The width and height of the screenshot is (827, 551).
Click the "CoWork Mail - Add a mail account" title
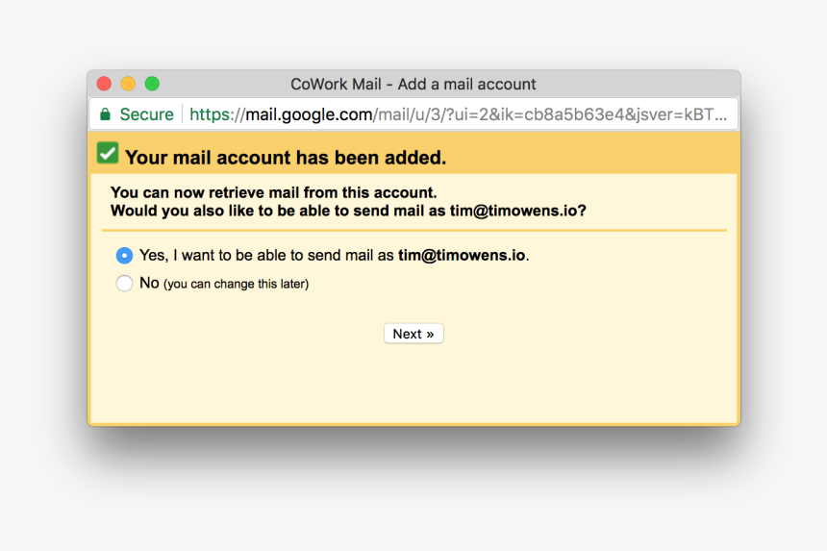[x=413, y=85]
